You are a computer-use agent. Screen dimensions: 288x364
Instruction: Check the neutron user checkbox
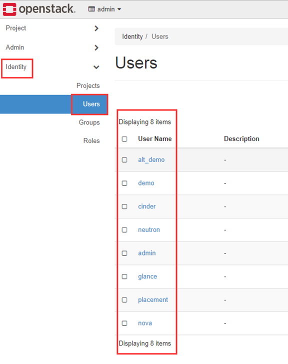pos(124,230)
